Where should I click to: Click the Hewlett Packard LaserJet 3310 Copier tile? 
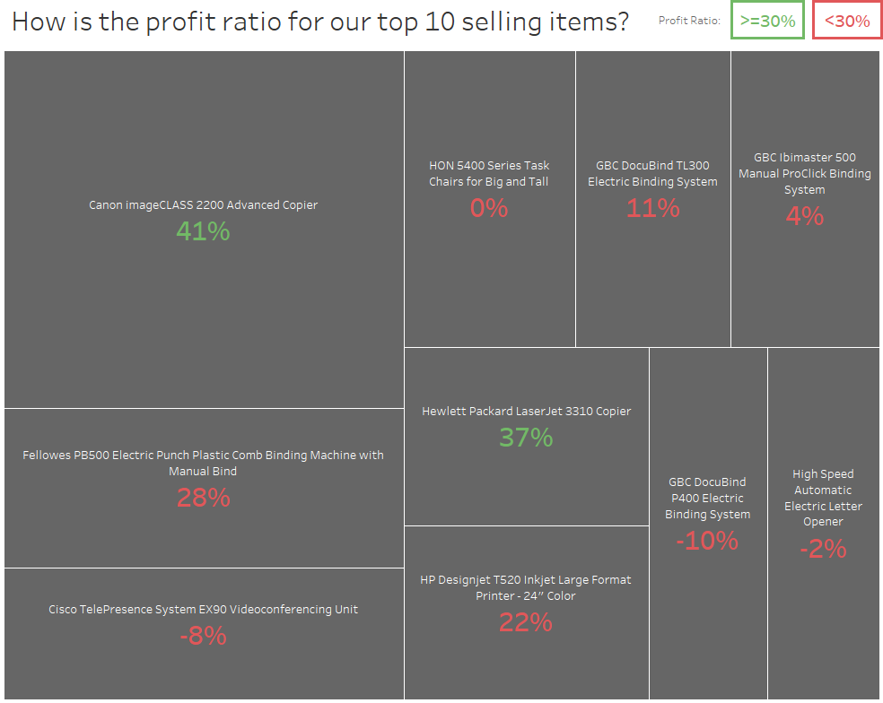click(x=527, y=437)
